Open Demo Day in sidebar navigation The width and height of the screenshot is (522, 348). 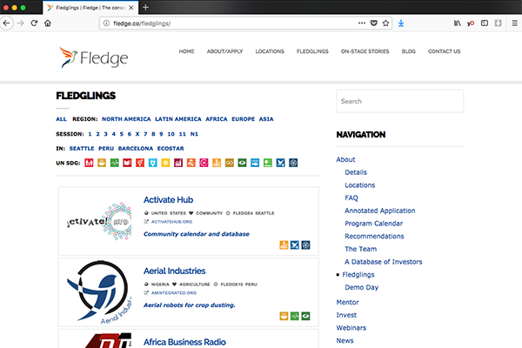[362, 287]
